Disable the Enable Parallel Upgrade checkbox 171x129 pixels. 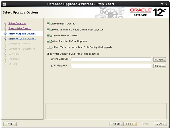[x=48, y=23]
